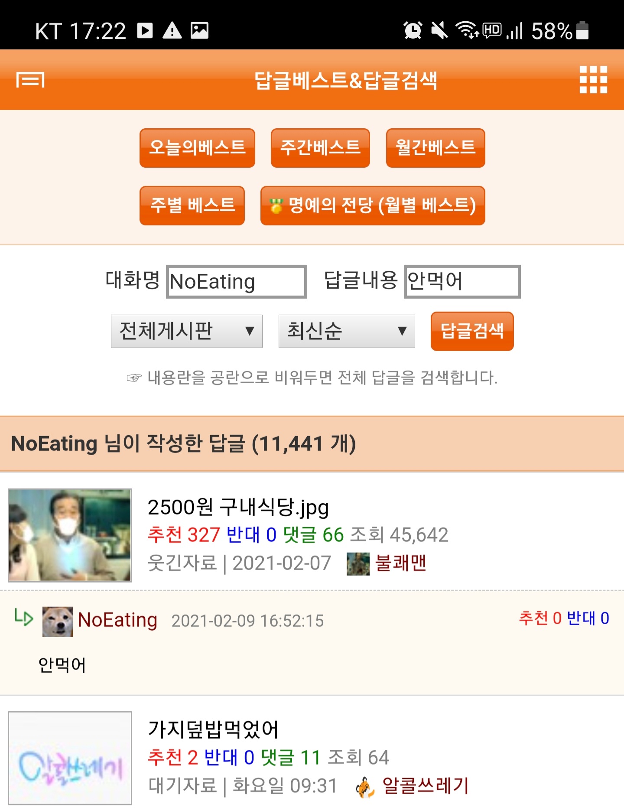624x811 pixels.
Task: Select the 월간베스트 tab button
Action: click(435, 148)
